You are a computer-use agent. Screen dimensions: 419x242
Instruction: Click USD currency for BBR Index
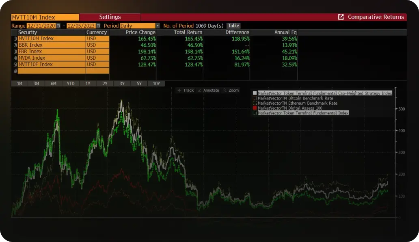97,45
